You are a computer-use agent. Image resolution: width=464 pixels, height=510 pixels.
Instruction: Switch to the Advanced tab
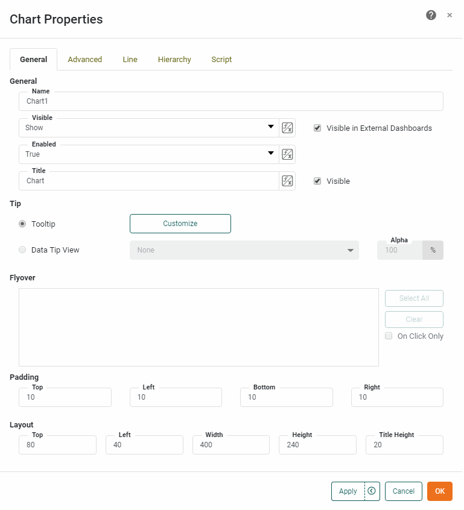tap(84, 60)
